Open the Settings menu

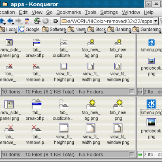(x=109, y=12)
